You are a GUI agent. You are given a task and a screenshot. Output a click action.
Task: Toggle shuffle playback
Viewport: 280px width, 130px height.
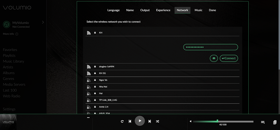click(x=157, y=121)
